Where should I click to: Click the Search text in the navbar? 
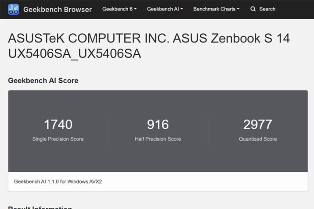pyautogui.click(x=267, y=9)
